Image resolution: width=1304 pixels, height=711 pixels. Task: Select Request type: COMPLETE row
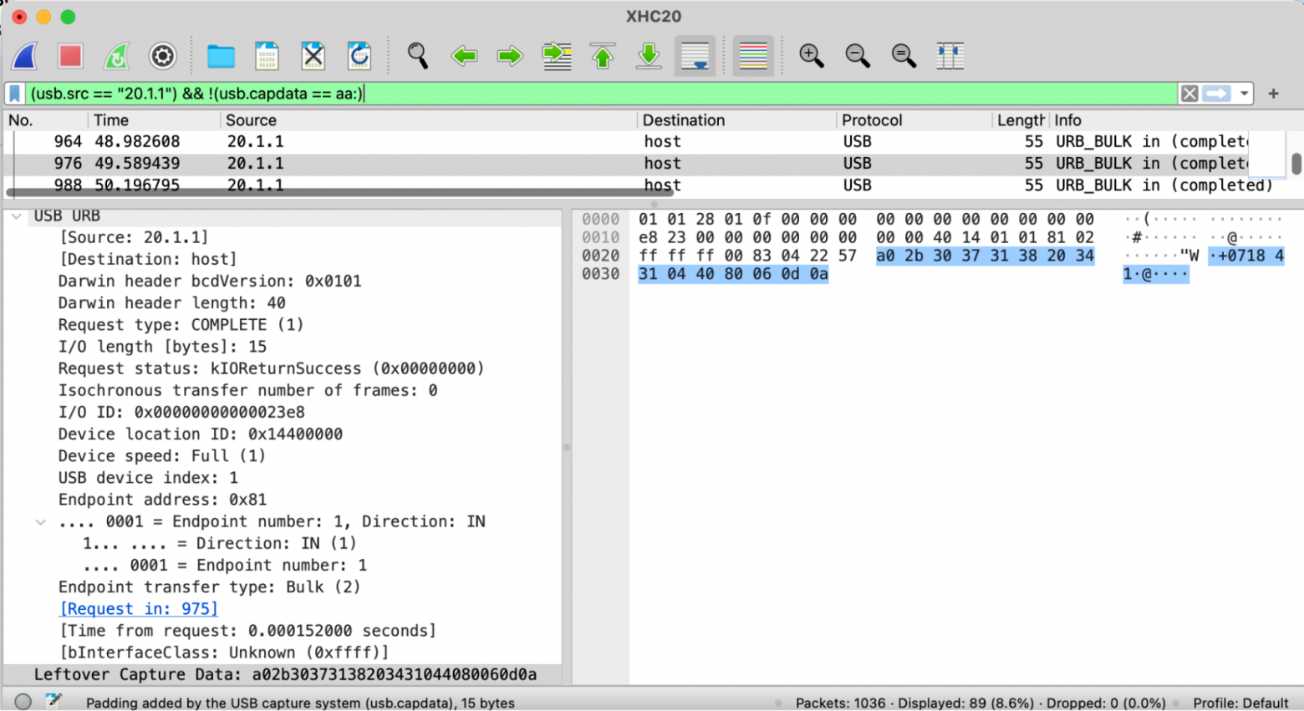coord(283,325)
